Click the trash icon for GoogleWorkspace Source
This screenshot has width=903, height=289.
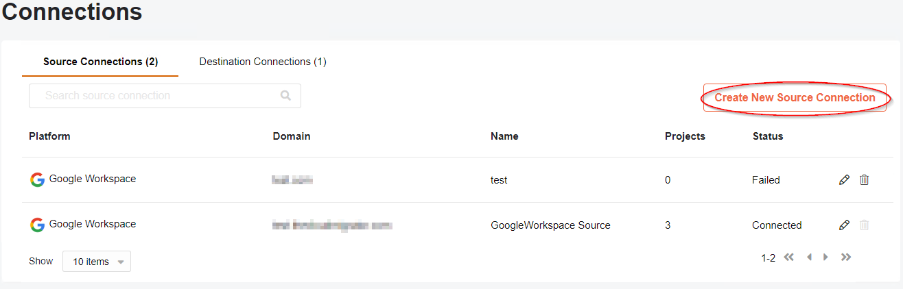[865, 225]
